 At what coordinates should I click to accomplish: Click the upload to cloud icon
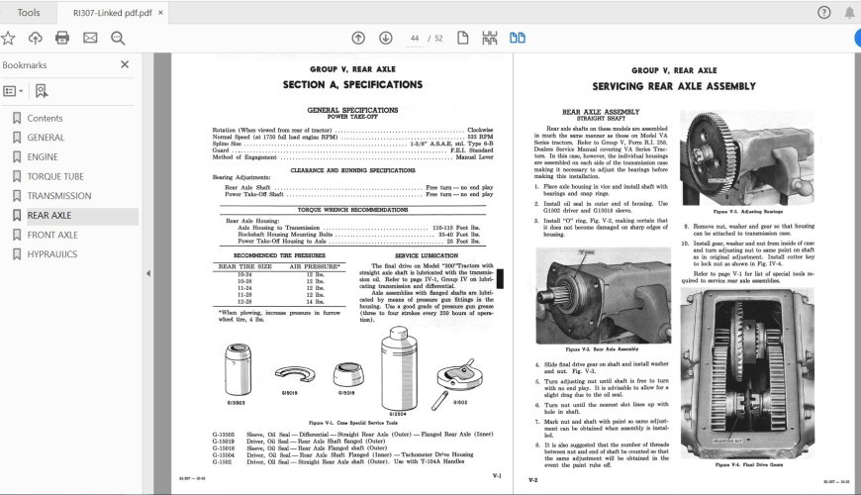tap(36, 38)
